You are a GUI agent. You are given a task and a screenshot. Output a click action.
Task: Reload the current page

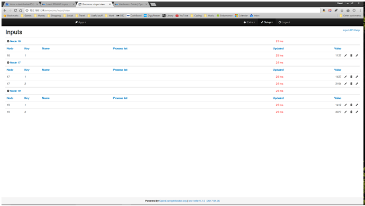point(15,11)
